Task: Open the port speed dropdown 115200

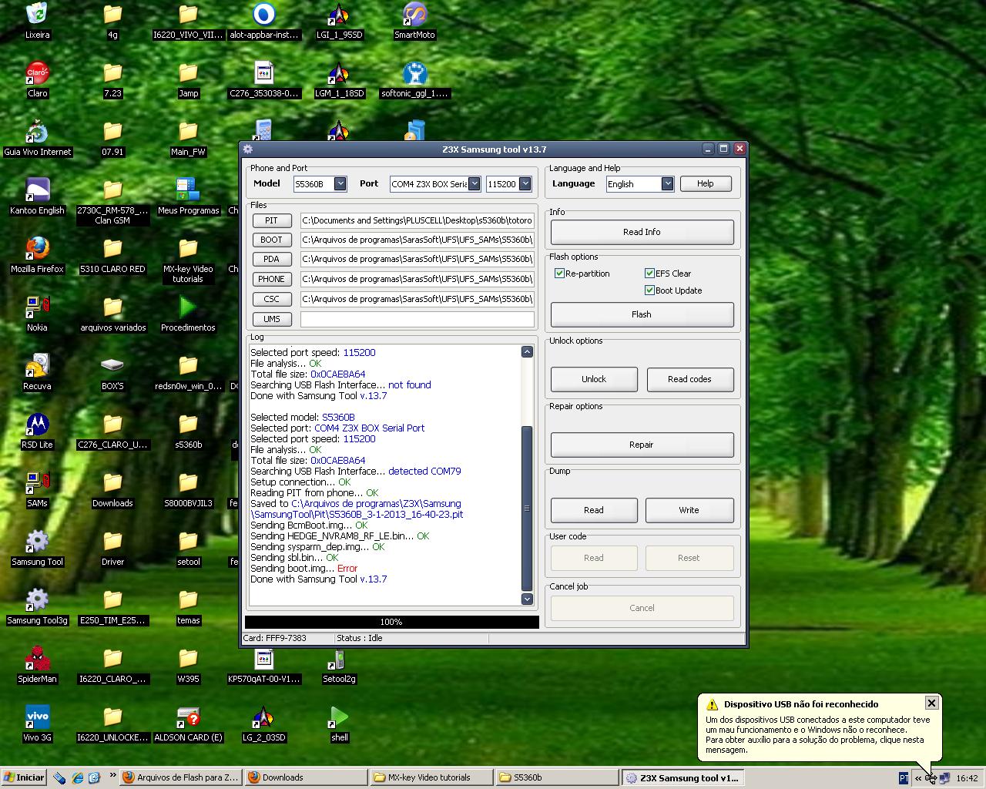Action: [x=525, y=183]
